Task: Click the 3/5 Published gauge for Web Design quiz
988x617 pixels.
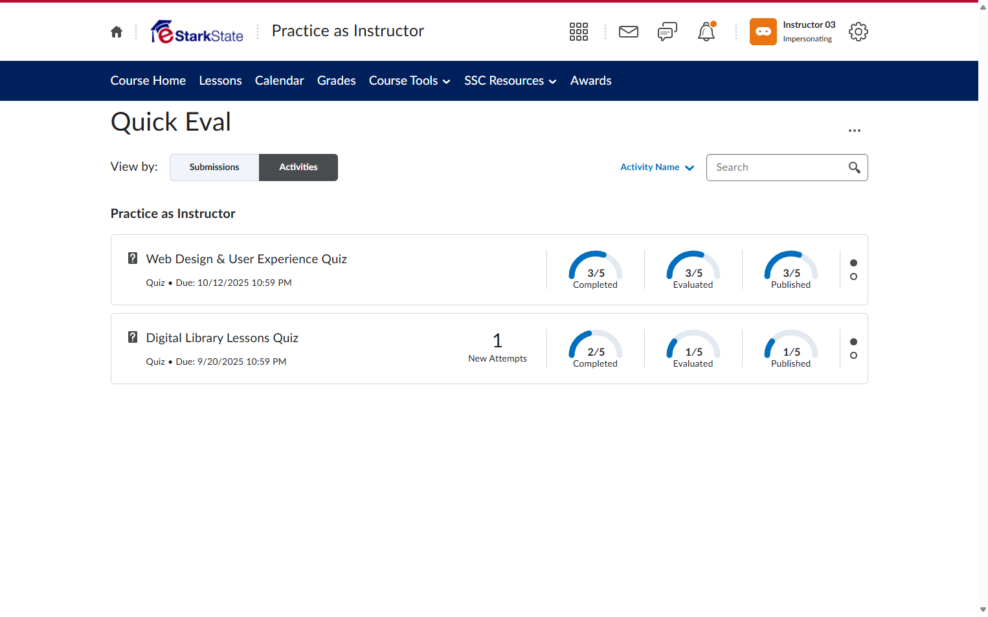Action: (791, 270)
